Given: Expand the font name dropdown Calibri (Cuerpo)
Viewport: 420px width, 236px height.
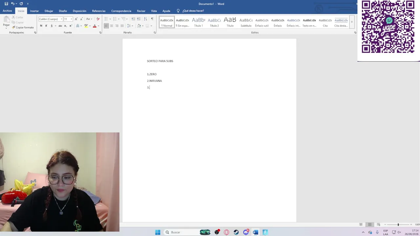Looking at the screenshot, I should point(61,19).
